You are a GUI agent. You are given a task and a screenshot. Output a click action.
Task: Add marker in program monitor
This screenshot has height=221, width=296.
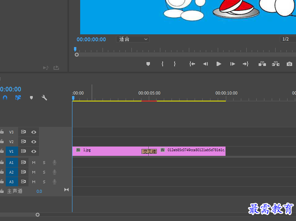[148, 64]
